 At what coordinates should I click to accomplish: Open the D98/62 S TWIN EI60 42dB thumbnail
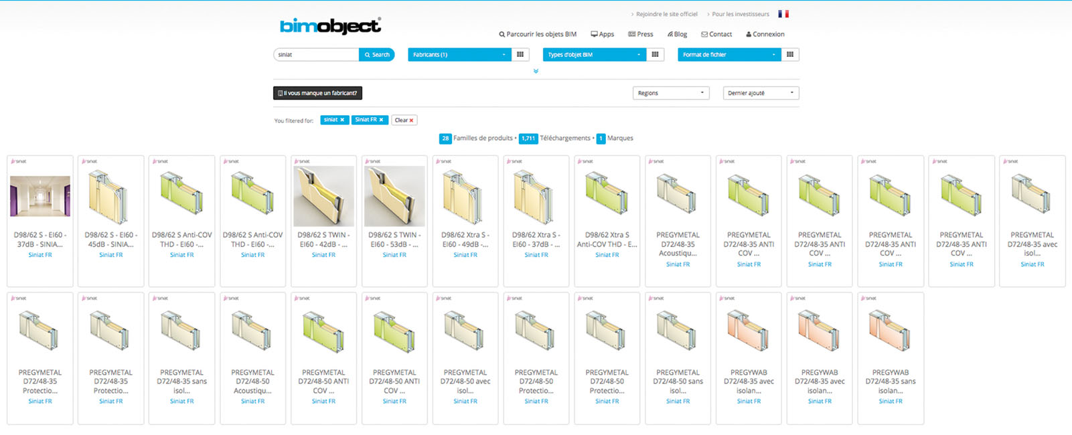[x=323, y=197]
